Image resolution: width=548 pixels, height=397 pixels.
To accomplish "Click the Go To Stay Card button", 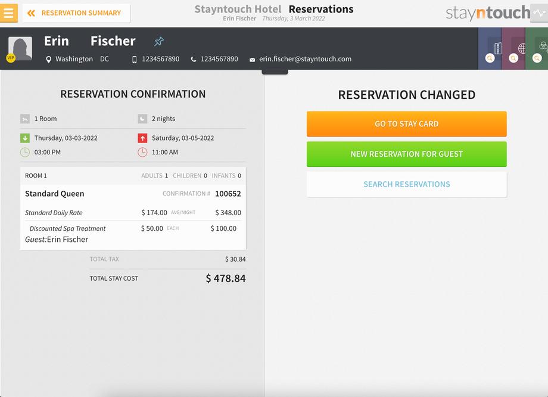I will (406, 124).
